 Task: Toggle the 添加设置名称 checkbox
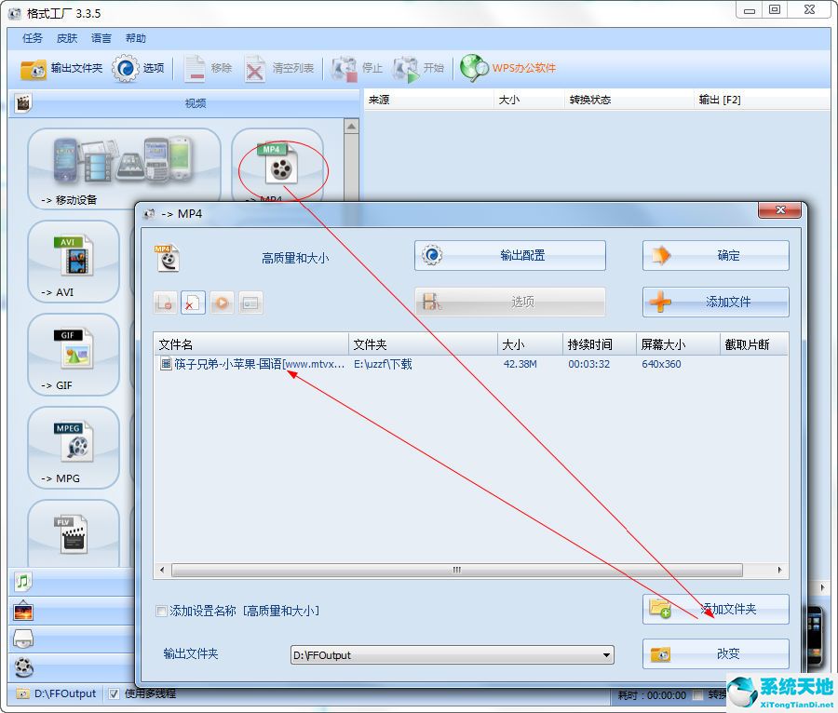[x=161, y=611]
